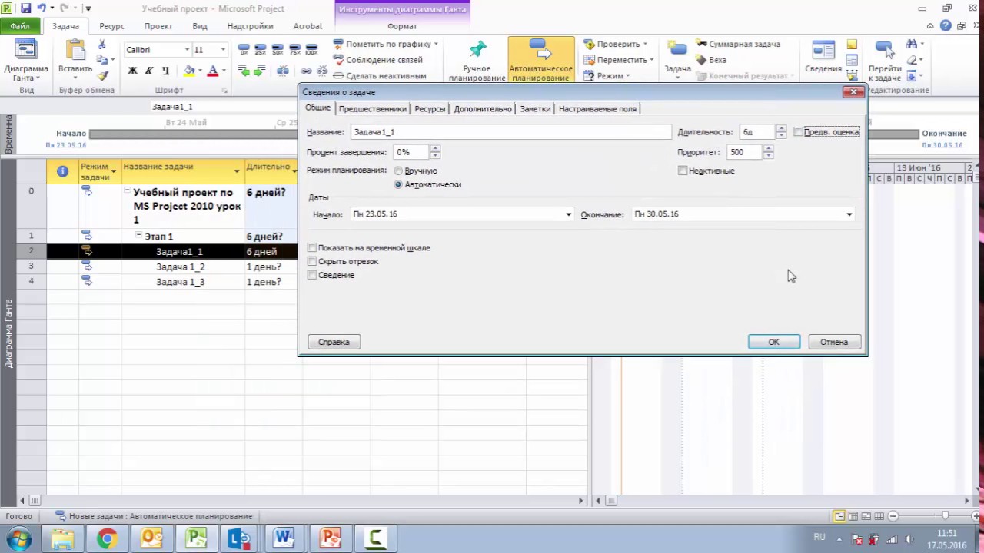The width and height of the screenshot is (984, 553).
Task: Open the font size 11 dropdown
Action: (x=223, y=50)
